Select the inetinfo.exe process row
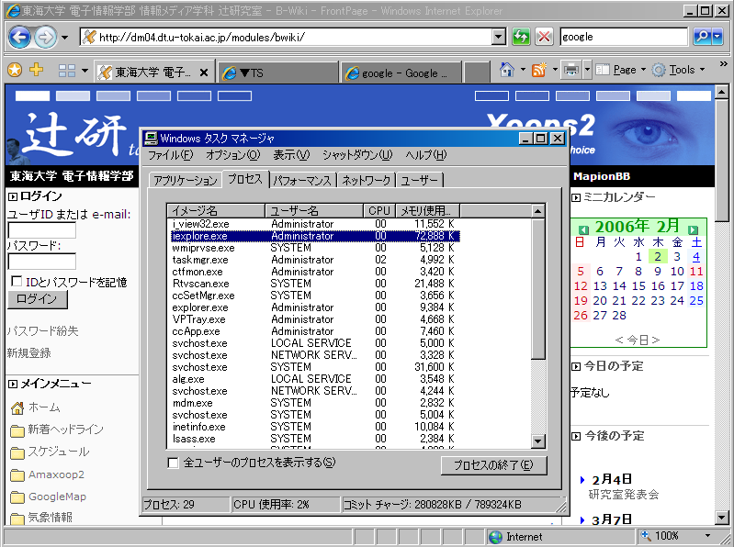The height and width of the screenshot is (547, 734). (315, 427)
